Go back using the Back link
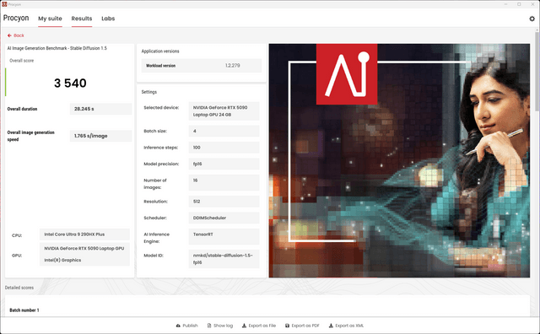 pos(16,35)
